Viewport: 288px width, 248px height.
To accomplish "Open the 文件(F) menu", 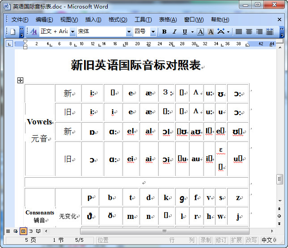I will coord(20,20).
